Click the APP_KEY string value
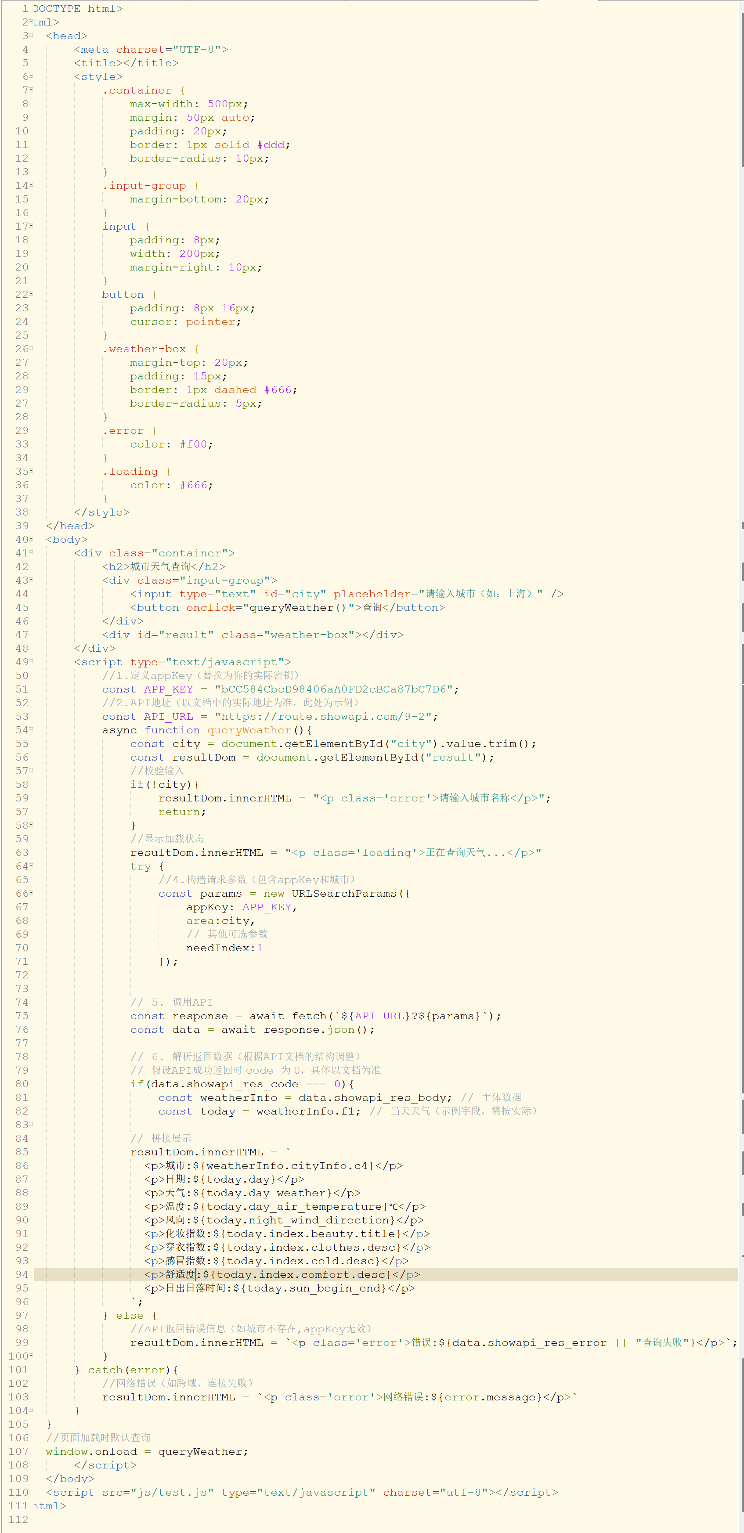The width and height of the screenshot is (744, 1533). 334,689
